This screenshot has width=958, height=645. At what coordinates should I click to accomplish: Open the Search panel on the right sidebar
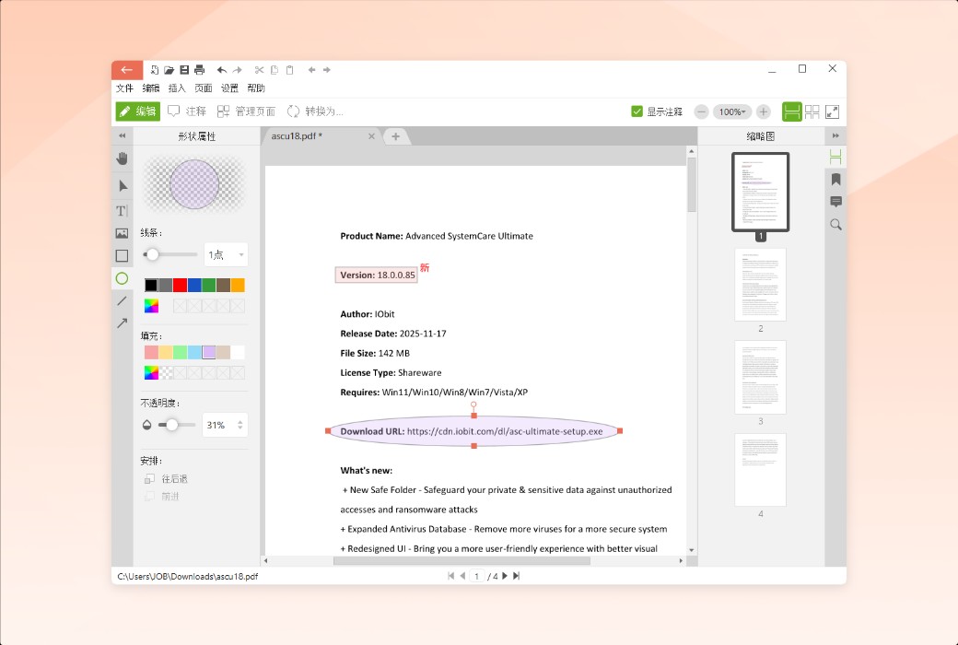[x=835, y=224]
